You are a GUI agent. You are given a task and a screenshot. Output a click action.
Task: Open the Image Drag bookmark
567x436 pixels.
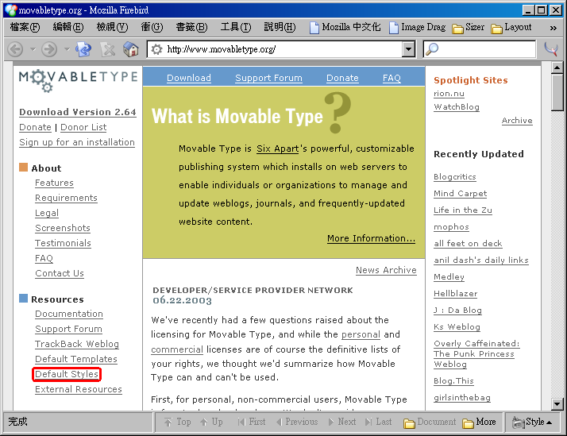click(417, 28)
